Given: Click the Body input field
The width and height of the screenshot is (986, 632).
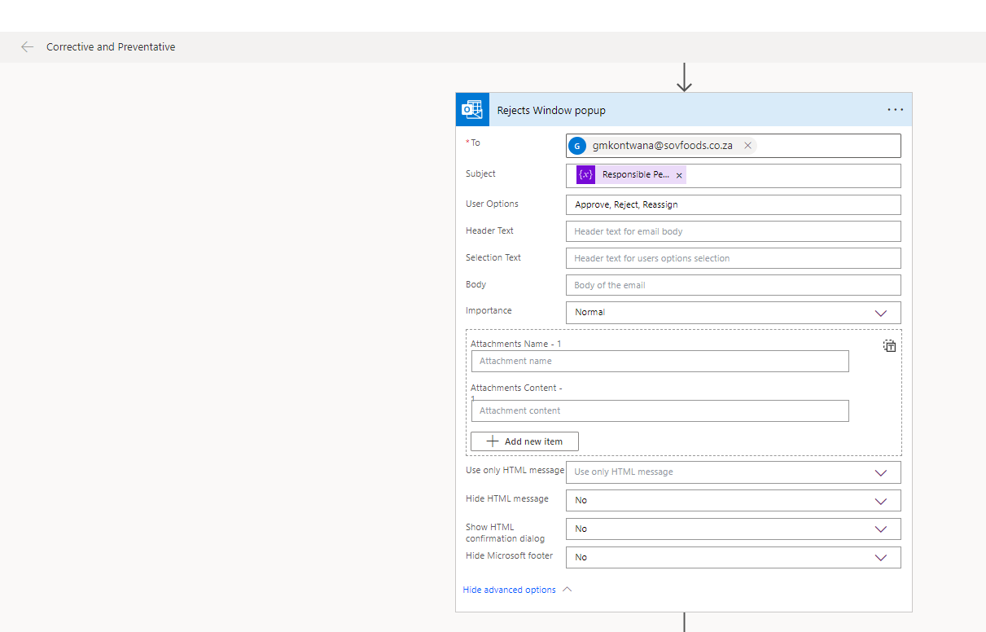Looking at the screenshot, I should coord(733,285).
